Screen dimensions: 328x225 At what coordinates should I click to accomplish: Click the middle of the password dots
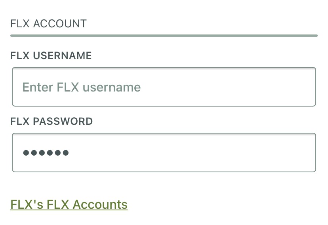(46, 153)
